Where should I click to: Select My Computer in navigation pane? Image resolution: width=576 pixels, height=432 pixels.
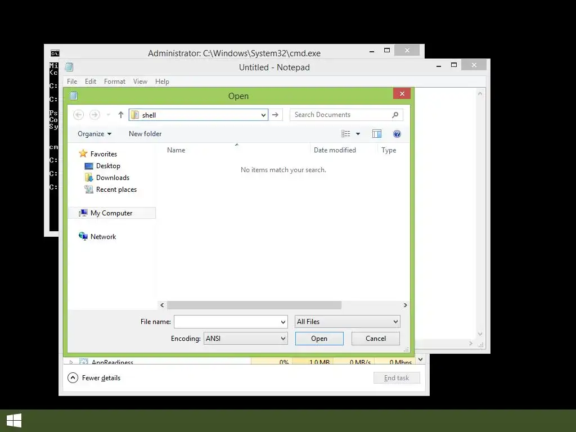tap(112, 213)
